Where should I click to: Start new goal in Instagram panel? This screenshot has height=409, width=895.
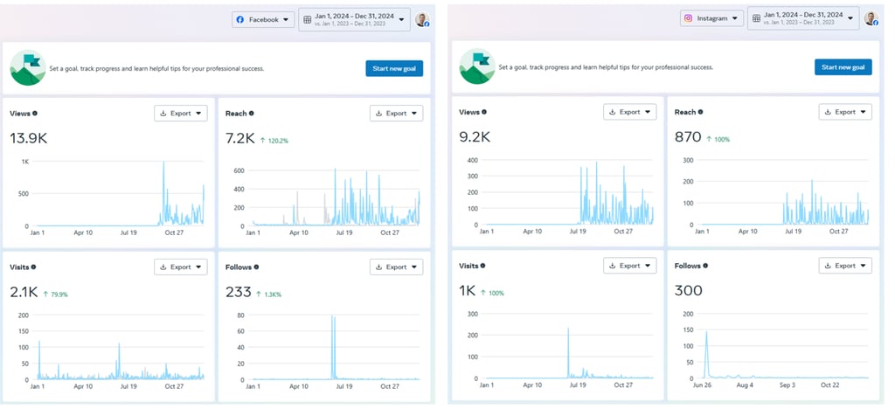[843, 67]
